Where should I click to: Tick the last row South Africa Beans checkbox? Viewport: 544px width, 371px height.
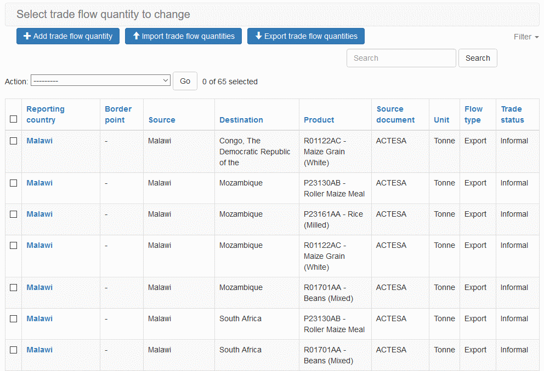coord(14,350)
